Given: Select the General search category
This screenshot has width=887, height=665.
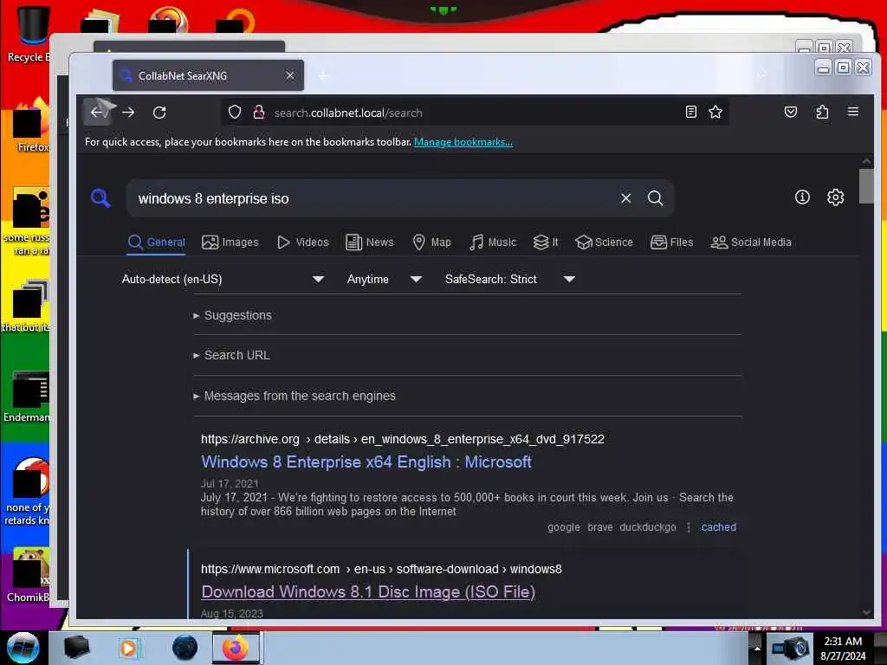Looking at the screenshot, I should pos(157,242).
